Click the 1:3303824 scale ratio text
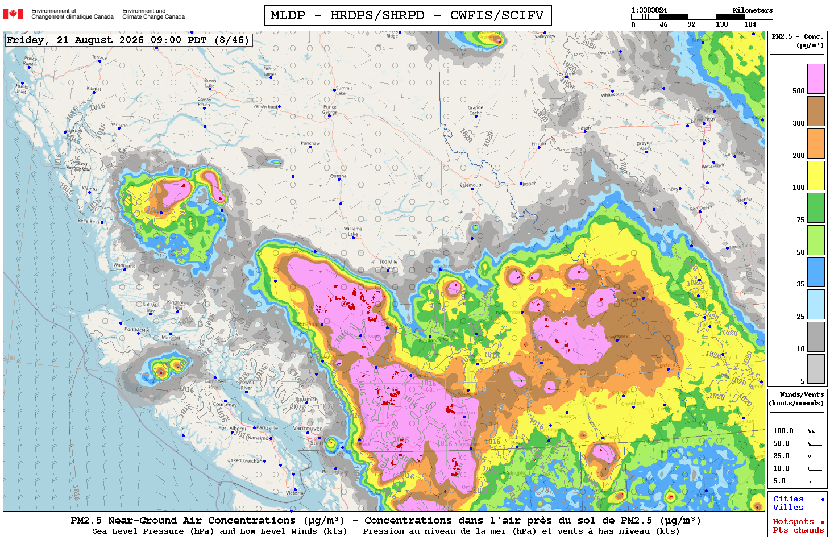This screenshot has width=830, height=540. point(649,10)
